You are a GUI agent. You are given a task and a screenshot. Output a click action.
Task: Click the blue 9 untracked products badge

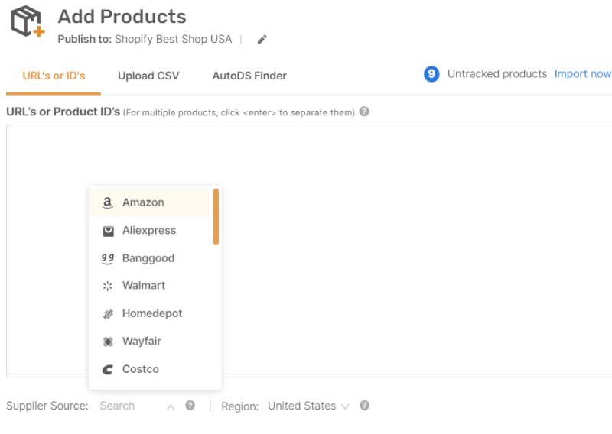coord(431,74)
